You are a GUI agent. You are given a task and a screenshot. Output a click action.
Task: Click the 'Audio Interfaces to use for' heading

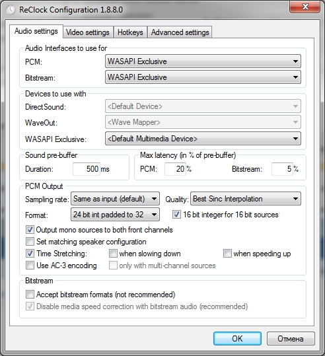66,48
